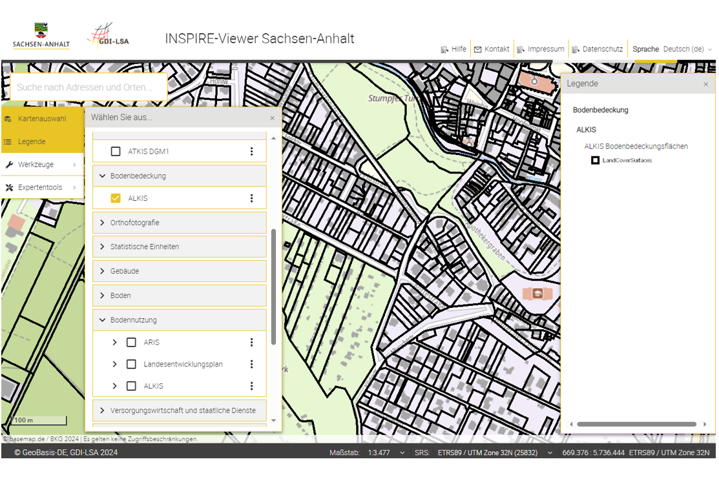
Task: Check the Landesentwicklungsplan checkbox
Action: pos(131,364)
